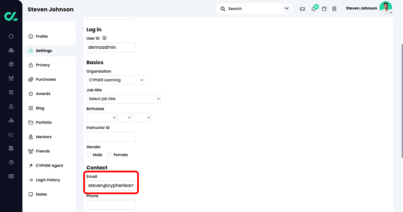Image resolution: width=403 pixels, height=212 pixels.
Task: Open the library books icon in sidebar
Action: click(11, 148)
